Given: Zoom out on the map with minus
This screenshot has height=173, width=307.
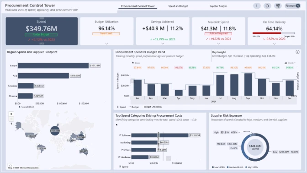Looking at the screenshot, I should coord(11,119).
